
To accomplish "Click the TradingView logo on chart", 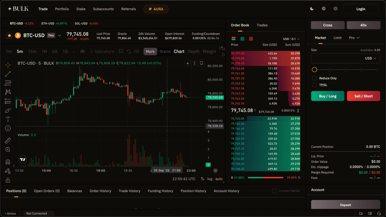I will [x=22, y=159].
